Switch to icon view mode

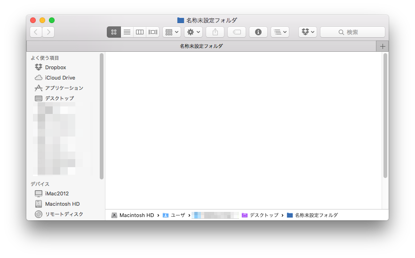coord(114,32)
